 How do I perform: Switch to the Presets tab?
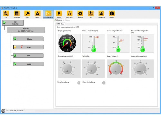point(58,20)
